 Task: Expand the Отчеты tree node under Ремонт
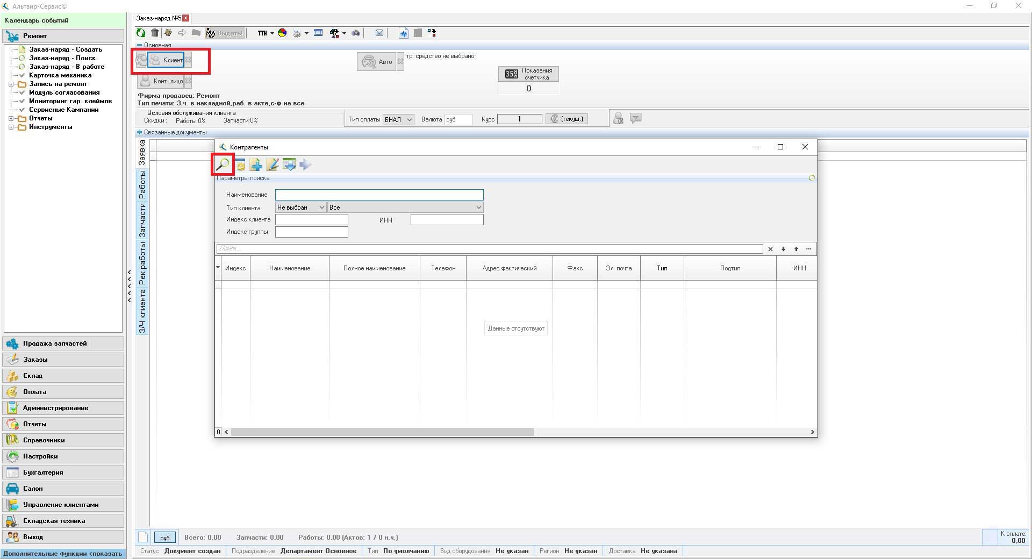tap(11, 118)
